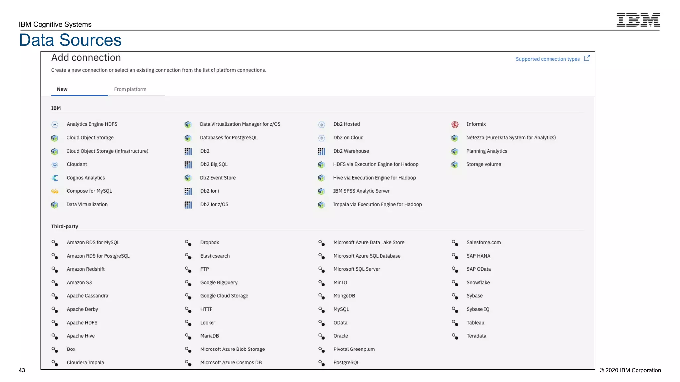Choose Google Cloud Storage
The image size is (680, 382).
224,296
